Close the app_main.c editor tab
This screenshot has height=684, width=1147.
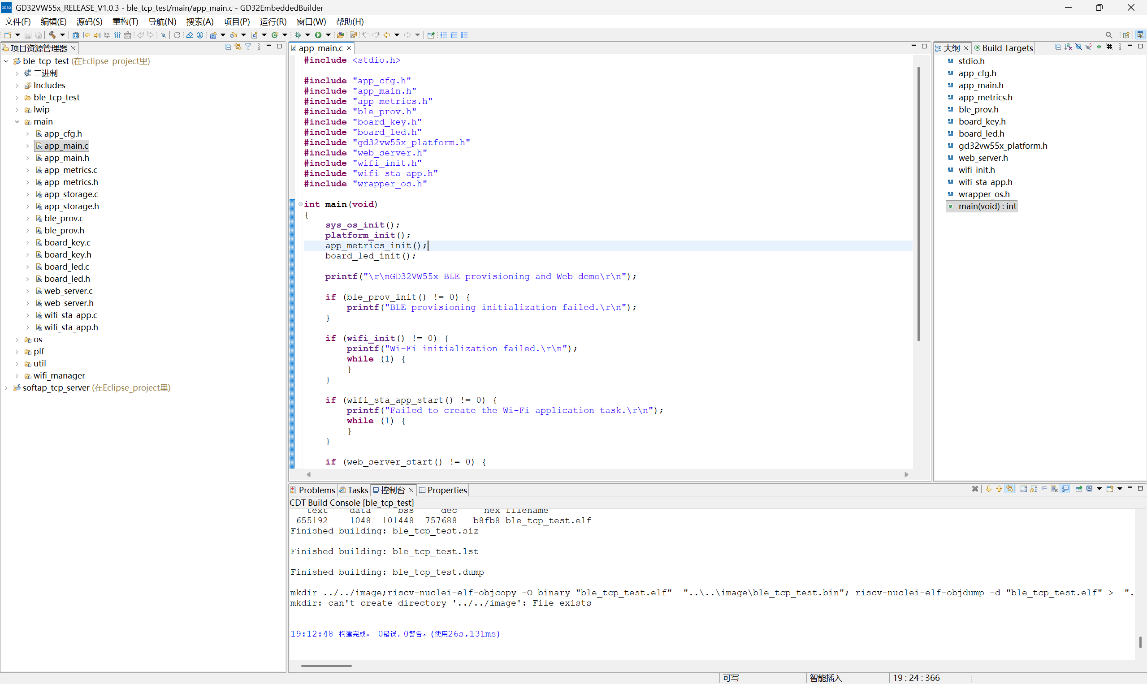coord(349,48)
